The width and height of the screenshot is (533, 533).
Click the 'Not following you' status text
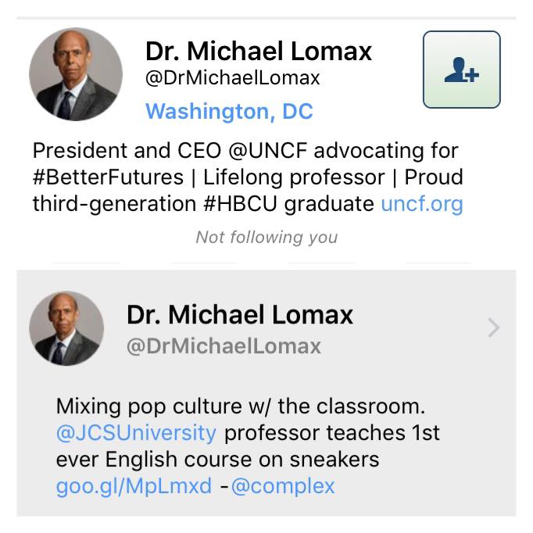pyautogui.click(x=266, y=238)
